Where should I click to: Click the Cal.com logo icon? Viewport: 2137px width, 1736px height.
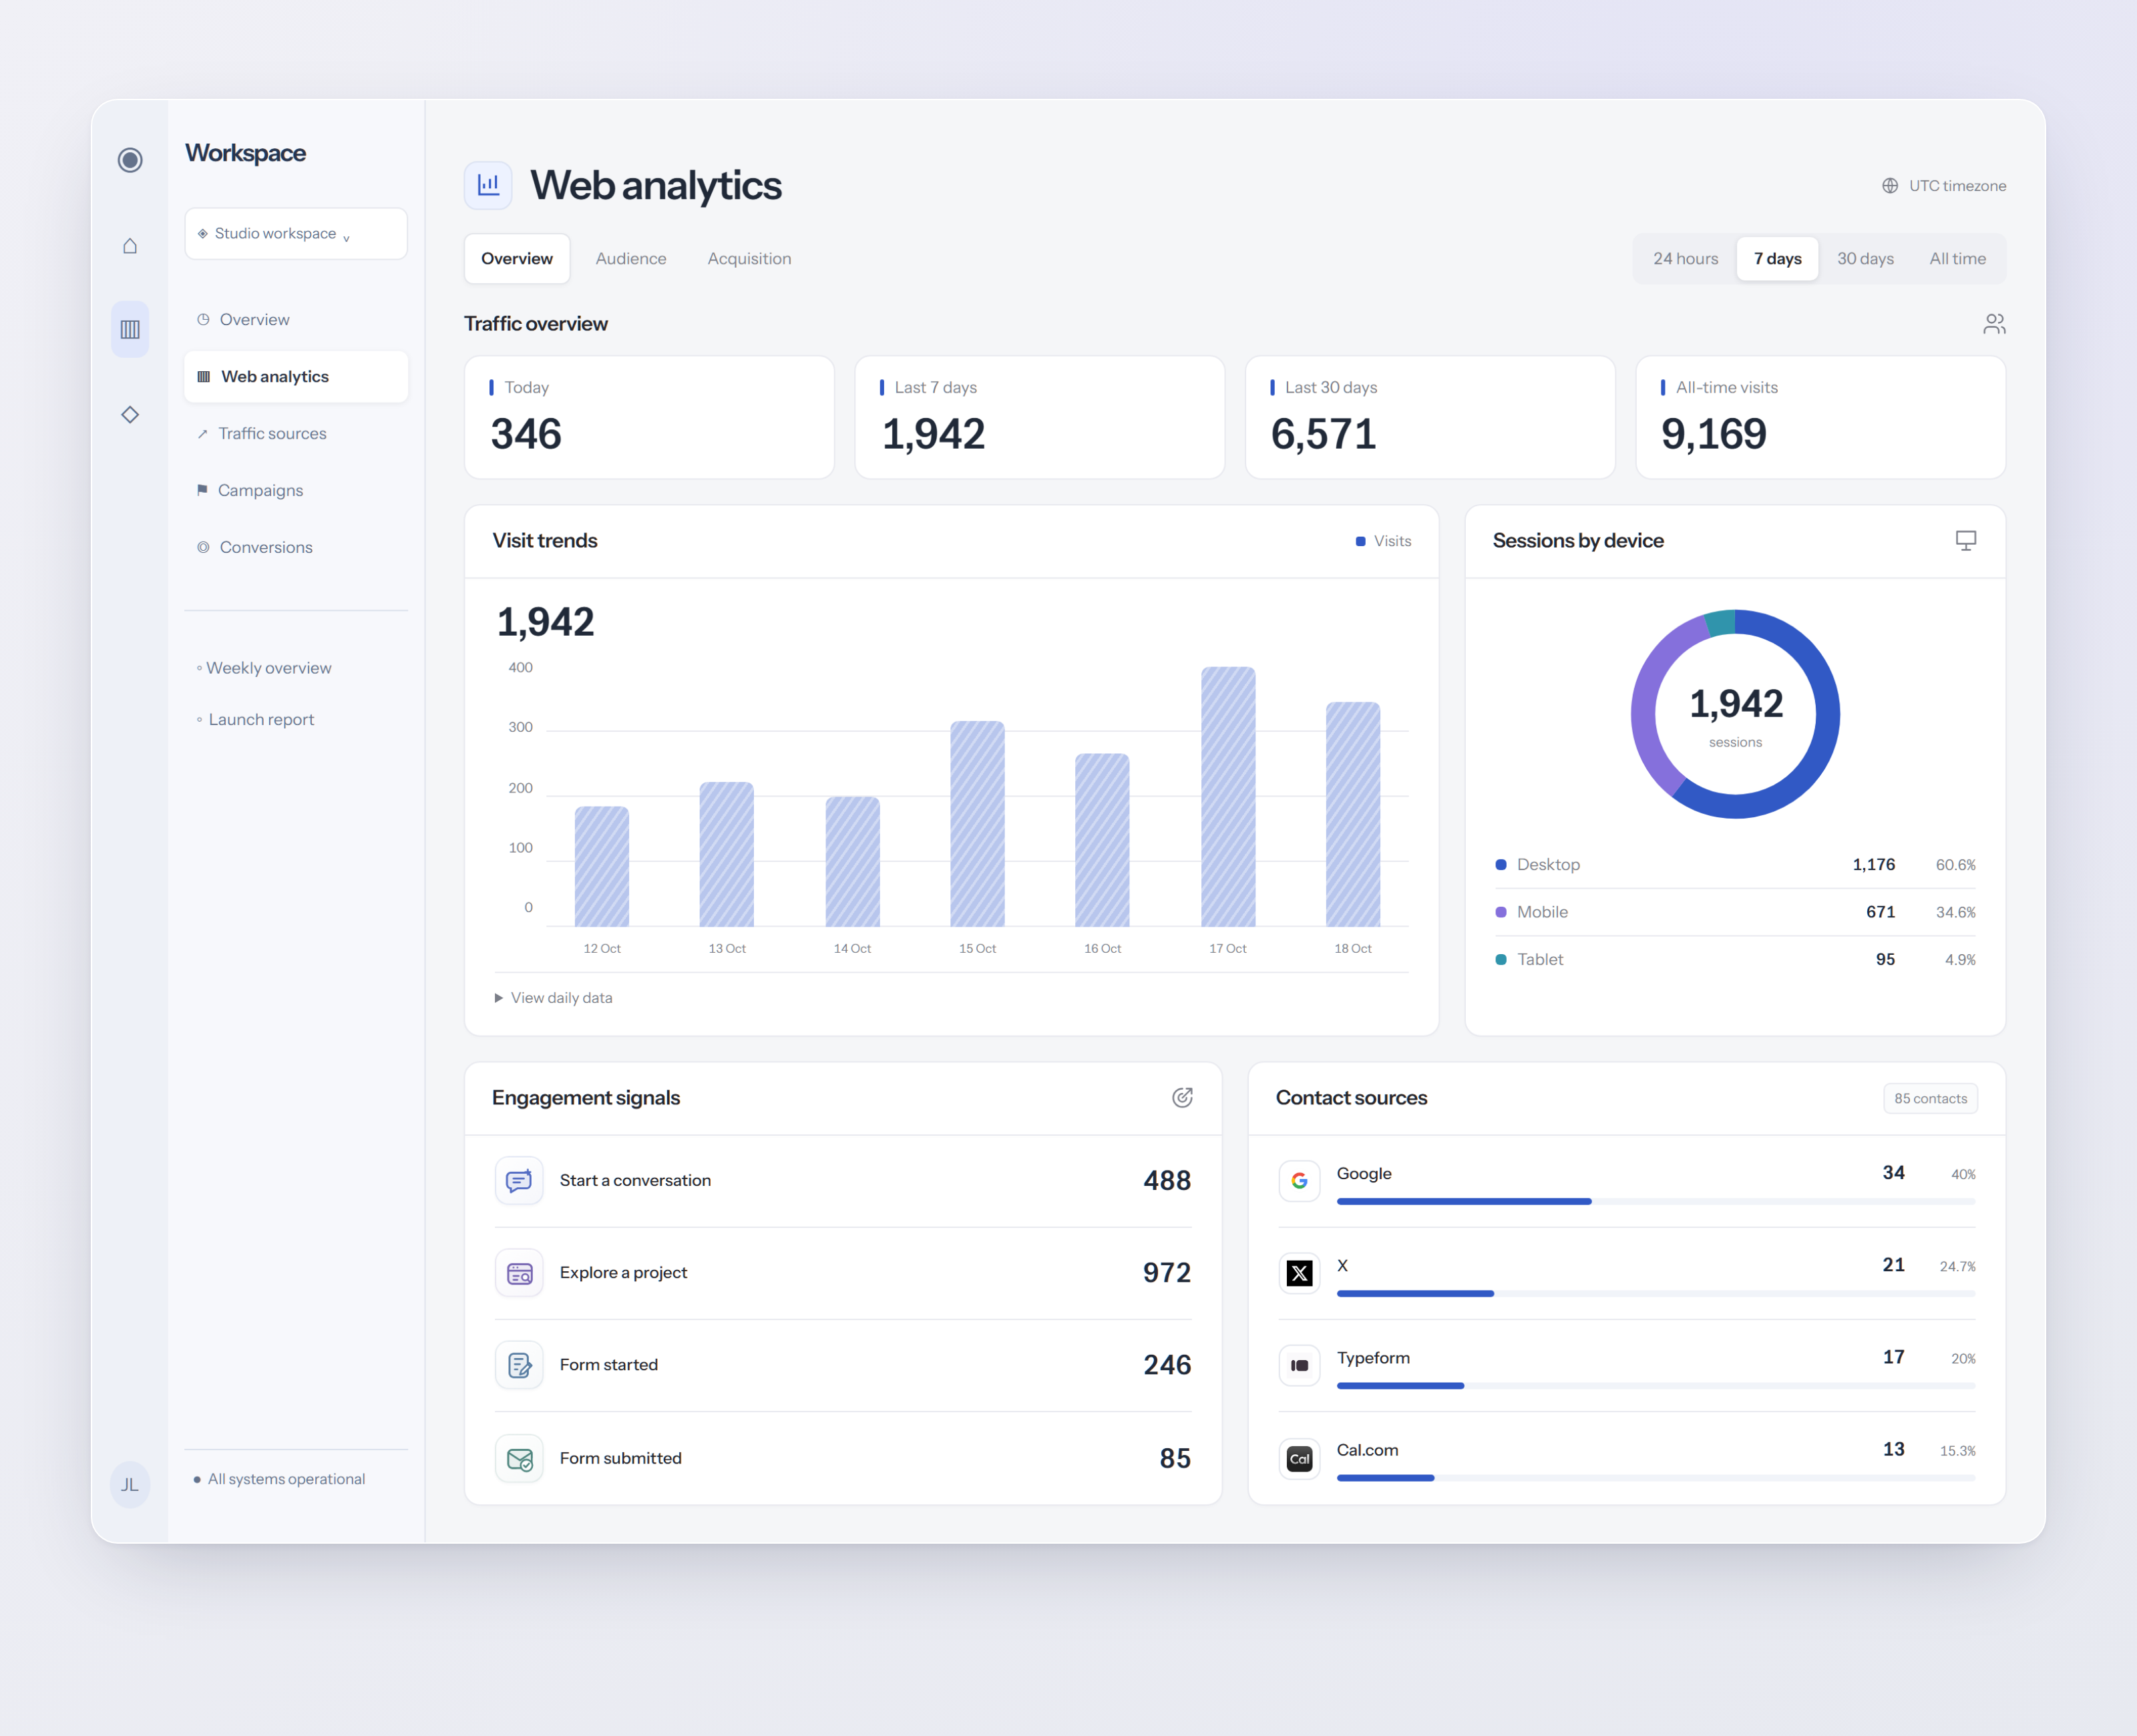(1300, 1459)
